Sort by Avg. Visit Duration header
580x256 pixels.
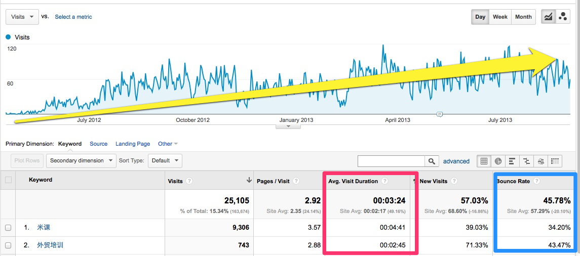pyautogui.click(x=353, y=181)
